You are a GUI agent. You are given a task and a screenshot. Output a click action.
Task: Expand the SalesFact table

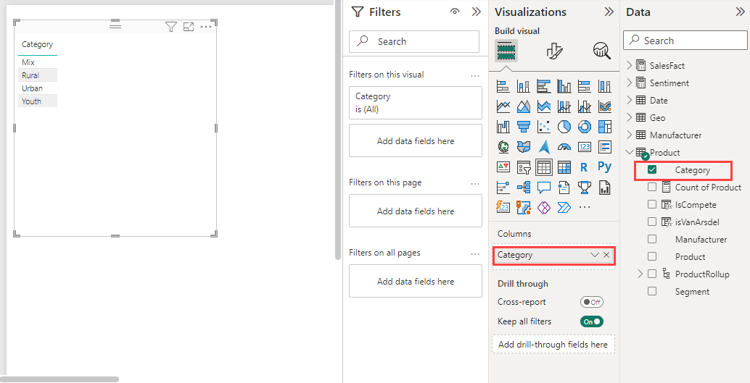[x=629, y=65]
